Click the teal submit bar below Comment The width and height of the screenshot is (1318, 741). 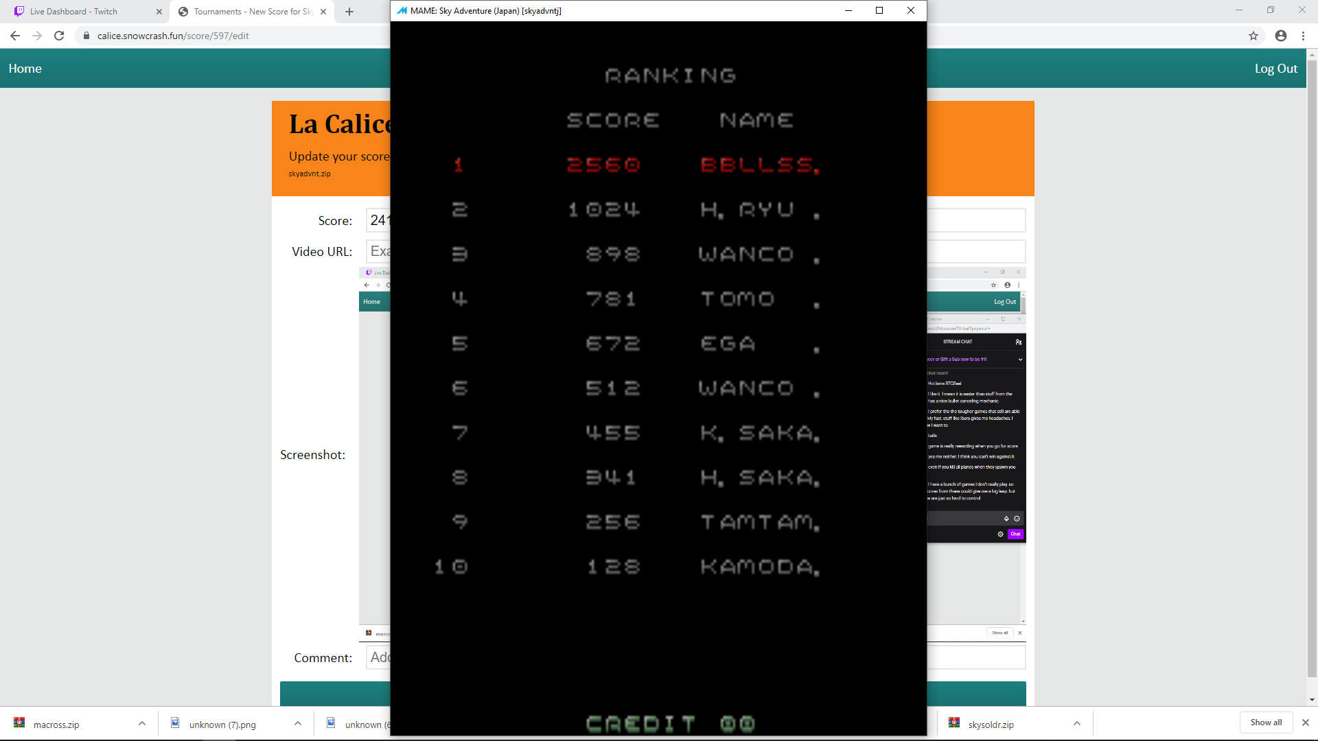click(653, 693)
